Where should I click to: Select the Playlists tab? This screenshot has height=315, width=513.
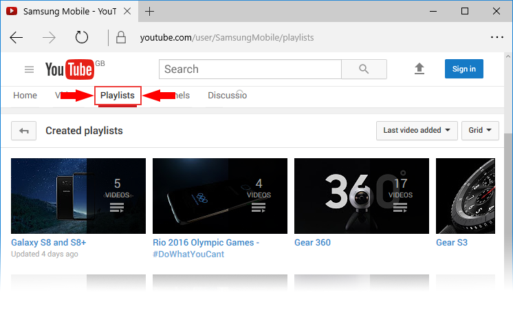(x=118, y=95)
